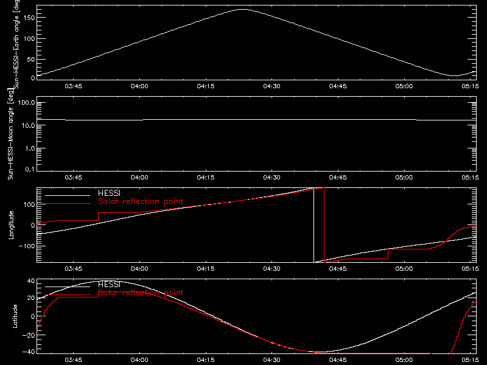
Task: Click 04:45 time label under Moon angle plot
Action: tap(338, 177)
